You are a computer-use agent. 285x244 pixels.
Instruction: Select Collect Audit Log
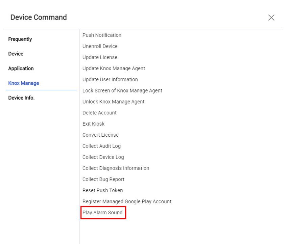(101, 146)
